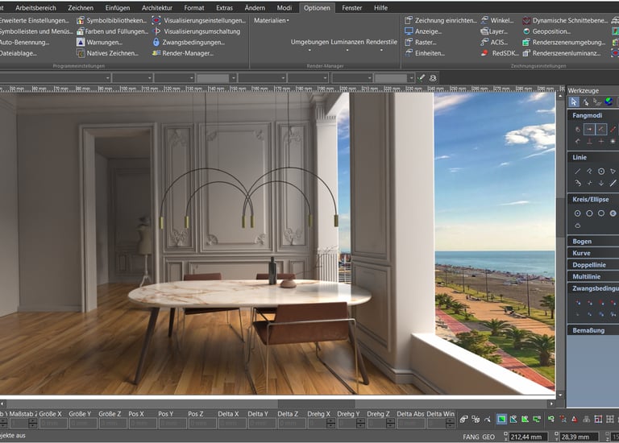Select the arrow Select tool in Werkzeuge
619x443 pixels.
coord(574,102)
